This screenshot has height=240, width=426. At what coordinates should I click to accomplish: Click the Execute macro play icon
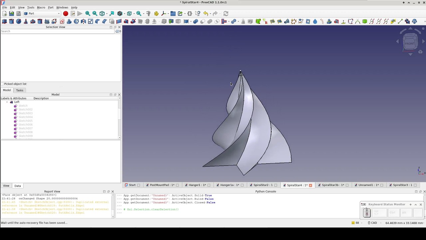coord(80,13)
